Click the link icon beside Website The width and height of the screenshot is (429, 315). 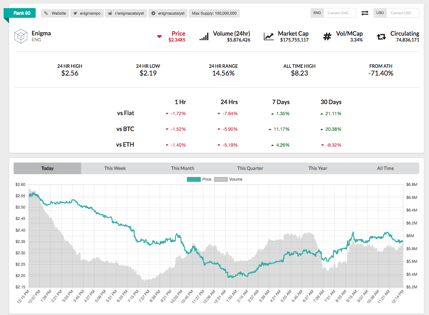[x=46, y=13]
